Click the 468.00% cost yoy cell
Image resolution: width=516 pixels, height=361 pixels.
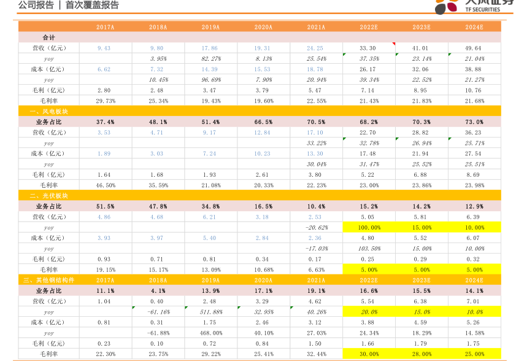coord(210,333)
